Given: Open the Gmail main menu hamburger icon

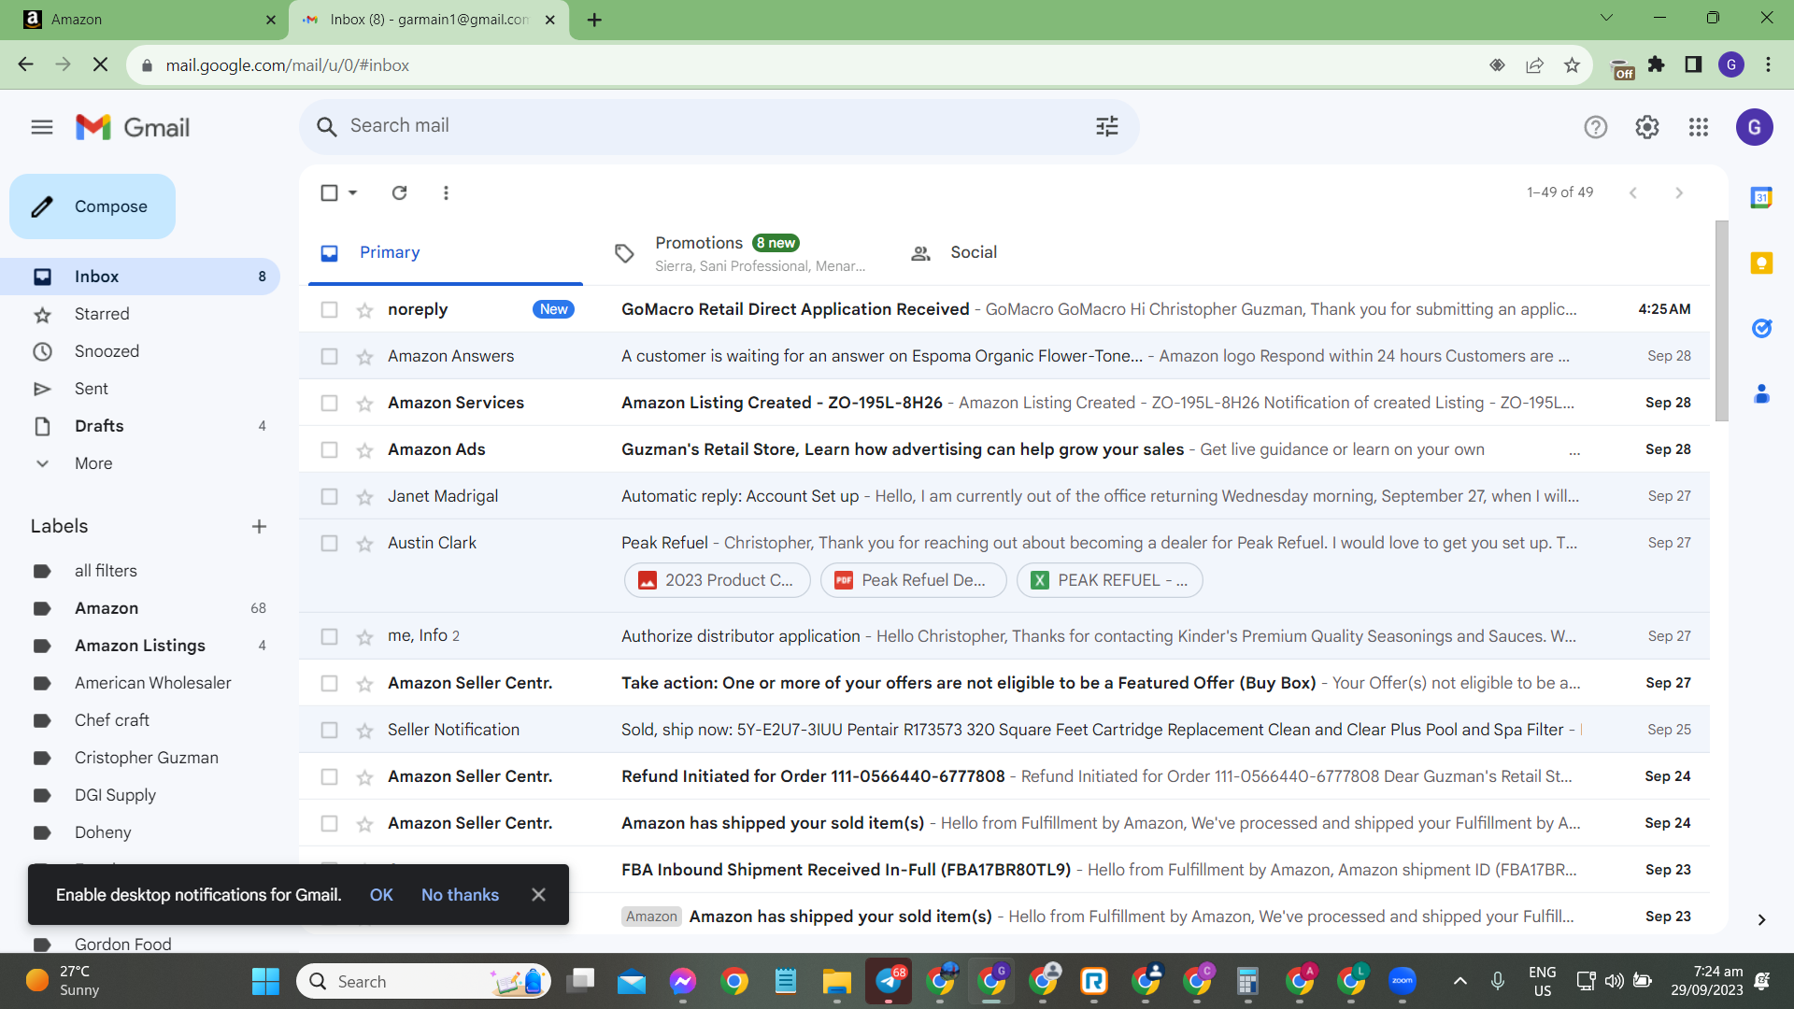Looking at the screenshot, I should [42, 127].
